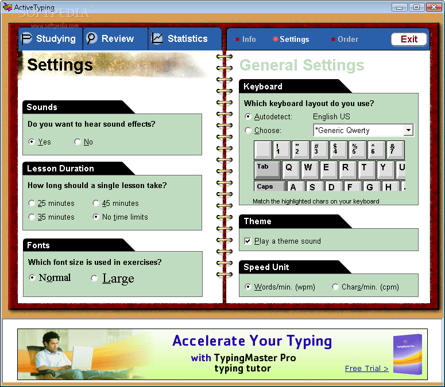Click the Tab key on keyboard preview

pyautogui.click(x=267, y=170)
